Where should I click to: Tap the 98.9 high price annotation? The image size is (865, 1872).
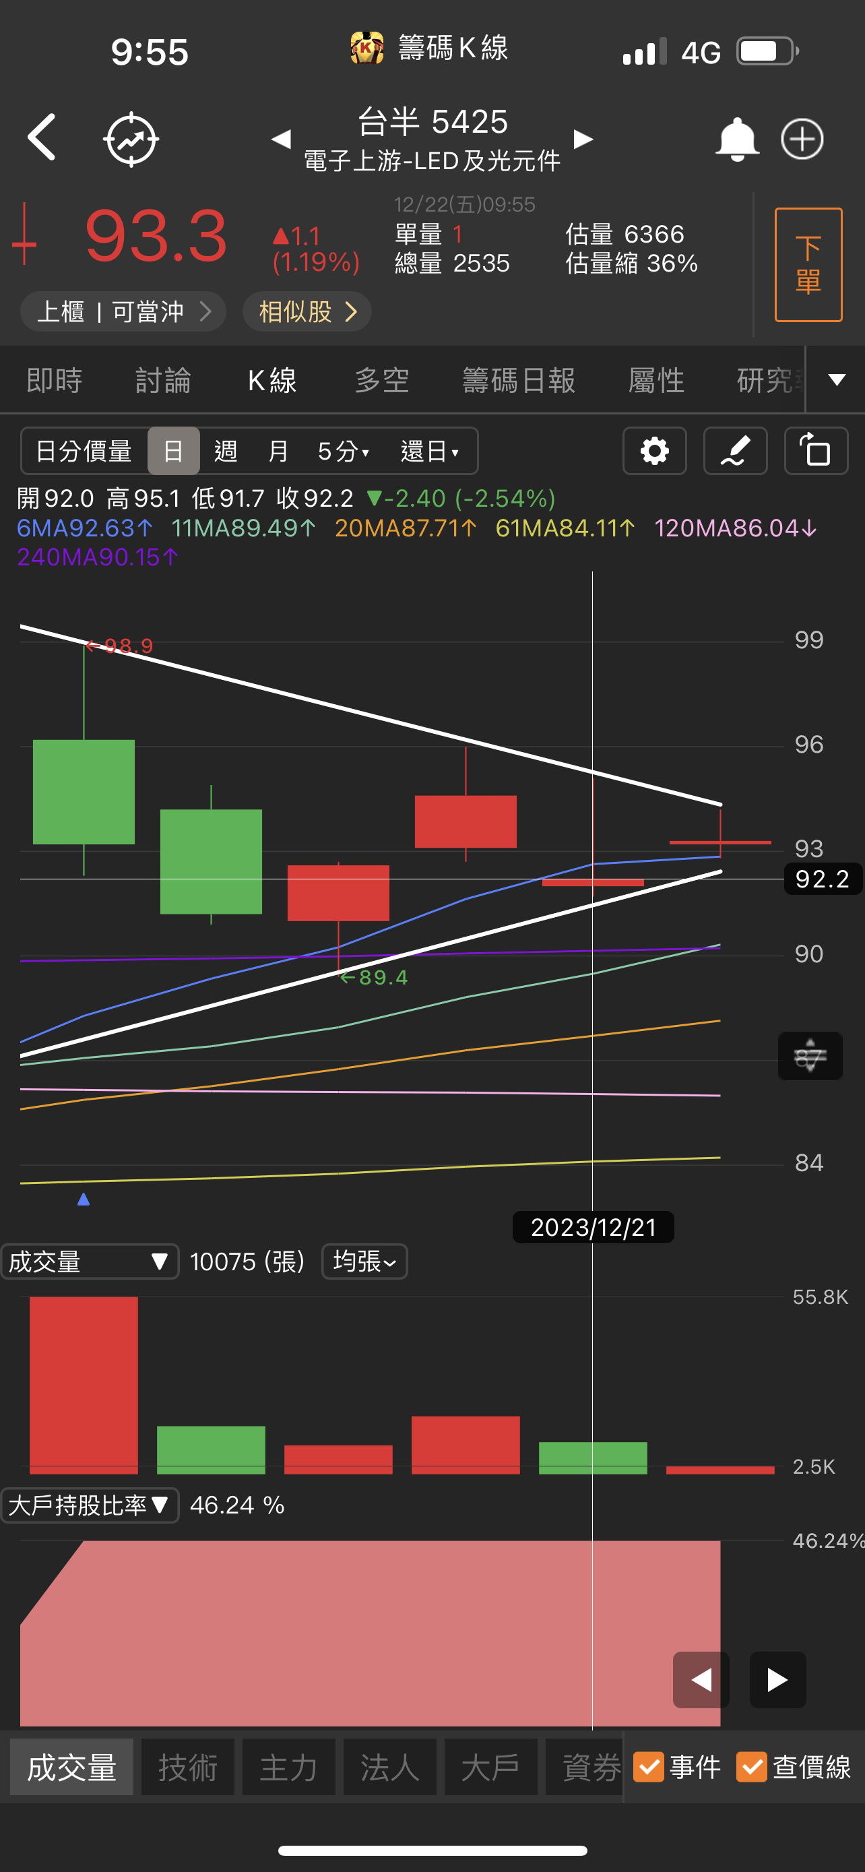[120, 646]
